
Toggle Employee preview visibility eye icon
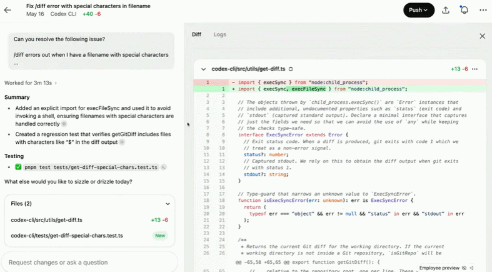pyautogui.click(x=464, y=268)
